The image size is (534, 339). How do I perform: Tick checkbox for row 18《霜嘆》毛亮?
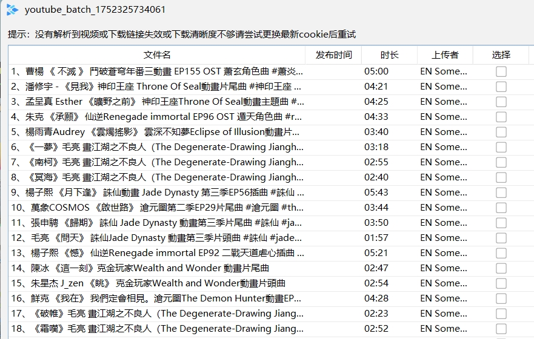(501, 329)
